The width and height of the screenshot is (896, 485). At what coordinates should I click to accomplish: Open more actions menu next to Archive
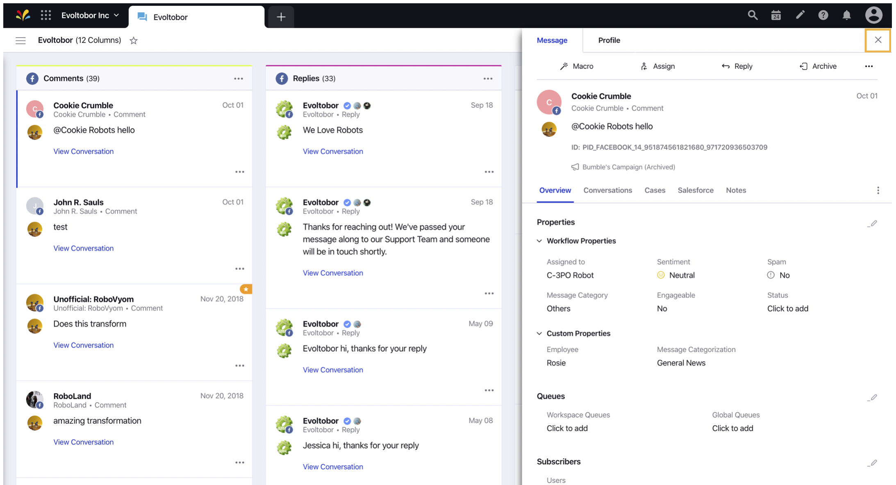click(869, 66)
